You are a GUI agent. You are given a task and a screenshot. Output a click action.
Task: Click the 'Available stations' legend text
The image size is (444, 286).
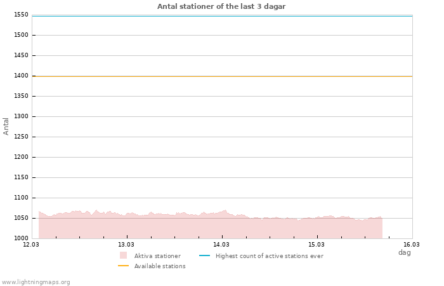click(x=160, y=266)
